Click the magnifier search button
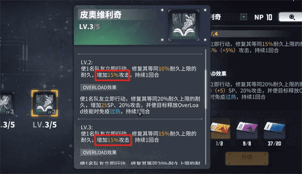302x174 pixels. (292, 17)
